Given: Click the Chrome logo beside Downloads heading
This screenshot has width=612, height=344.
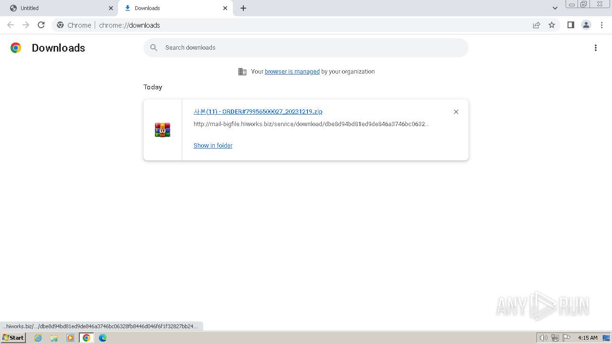Looking at the screenshot, I should pos(16,48).
